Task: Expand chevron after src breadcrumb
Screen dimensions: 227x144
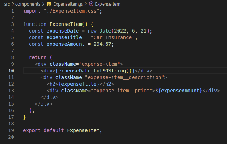Action: [x=13, y=4]
